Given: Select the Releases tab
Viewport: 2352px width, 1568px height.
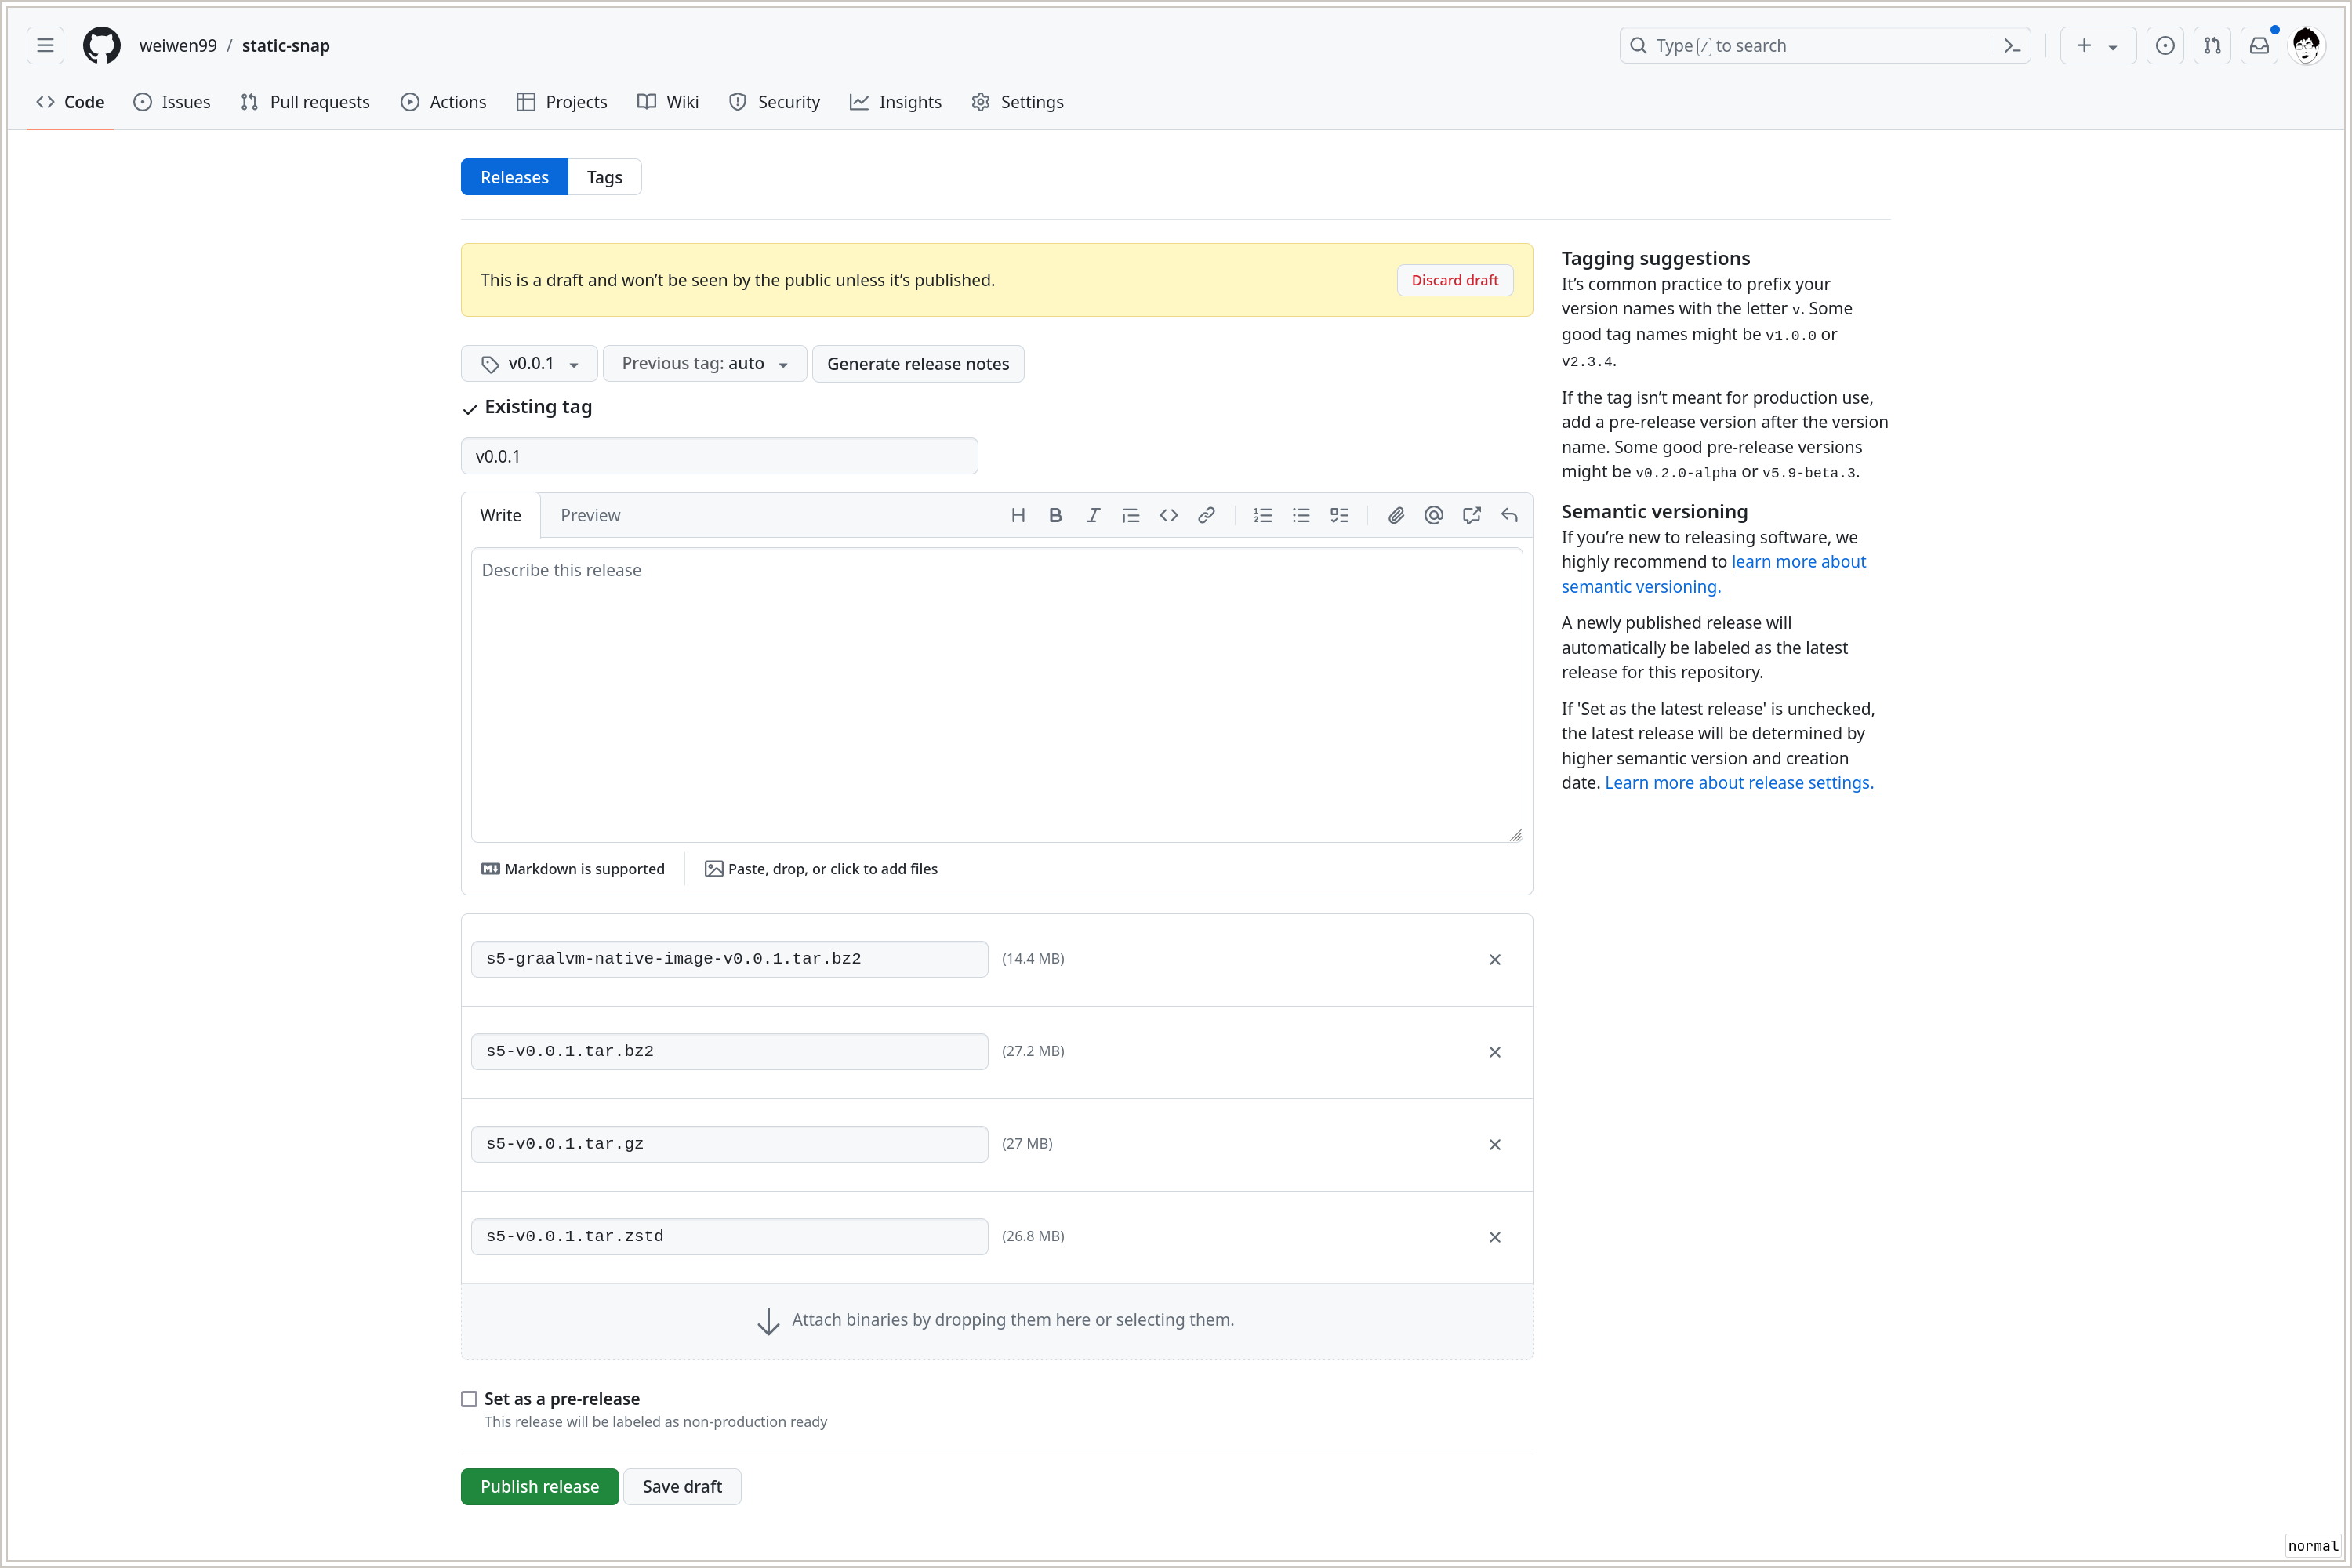Looking at the screenshot, I should click(514, 177).
